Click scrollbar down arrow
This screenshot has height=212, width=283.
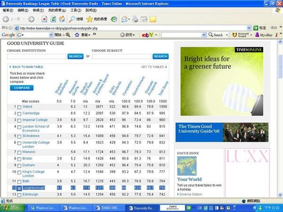click(280, 195)
